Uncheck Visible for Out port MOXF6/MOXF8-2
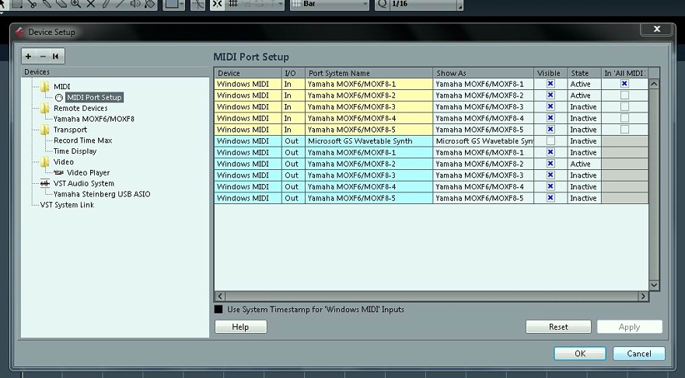This screenshot has height=378, width=685. tap(550, 164)
